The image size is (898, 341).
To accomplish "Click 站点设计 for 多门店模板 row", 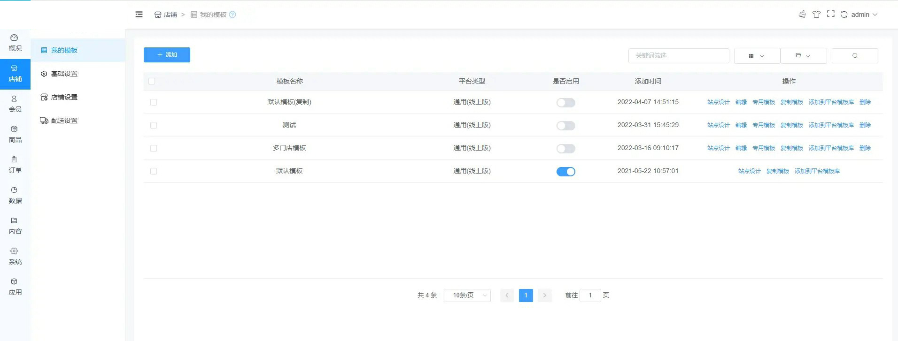I will pos(719,148).
